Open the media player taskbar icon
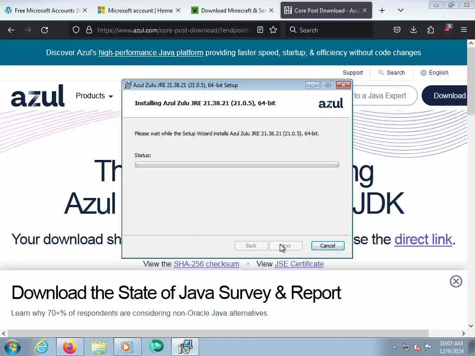Screen dimensions: 475x356 127,347
